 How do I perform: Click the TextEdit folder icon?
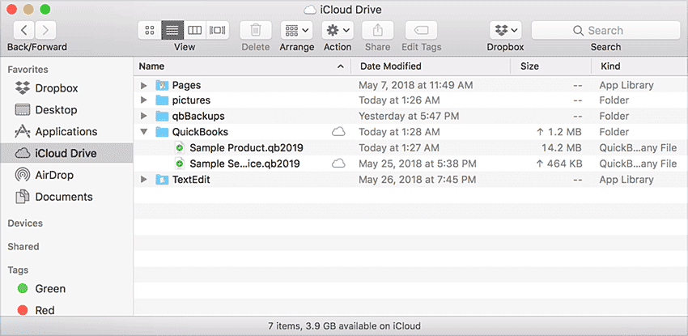[x=163, y=180]
